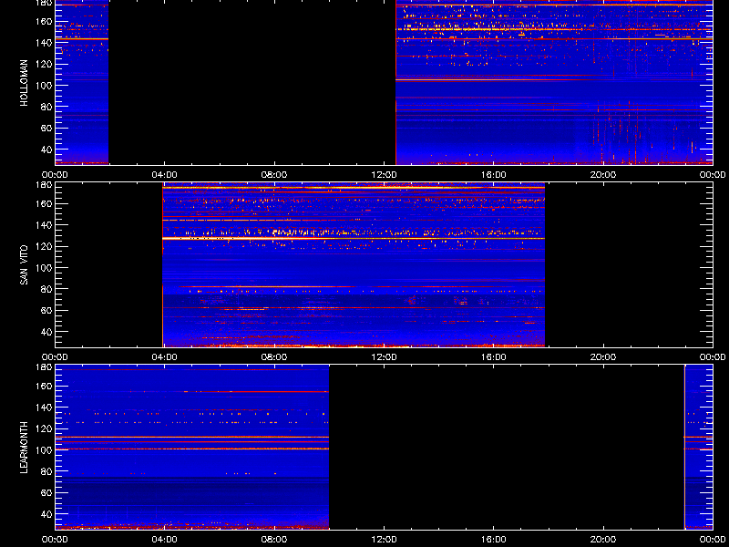729x547 pixels.
Task: Select the 80 frequency tick on San Vito axis
Action: pos(46,289)
